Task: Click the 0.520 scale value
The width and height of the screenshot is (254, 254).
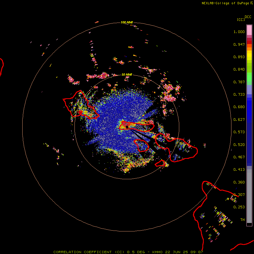Action: (x=239, y=145)
